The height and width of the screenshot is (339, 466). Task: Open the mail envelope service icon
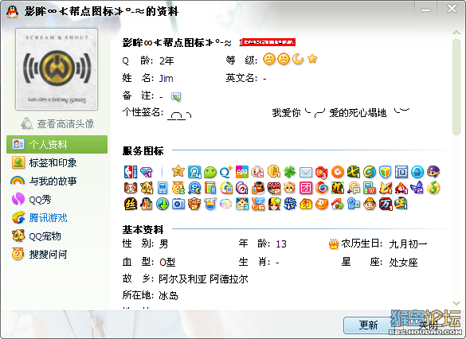click(306, 172)
